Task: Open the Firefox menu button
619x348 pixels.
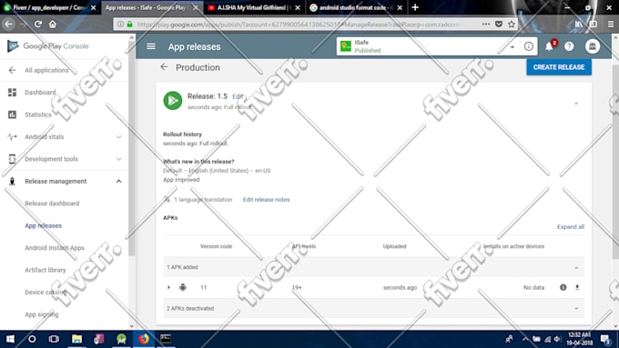Action: [611, 25]
